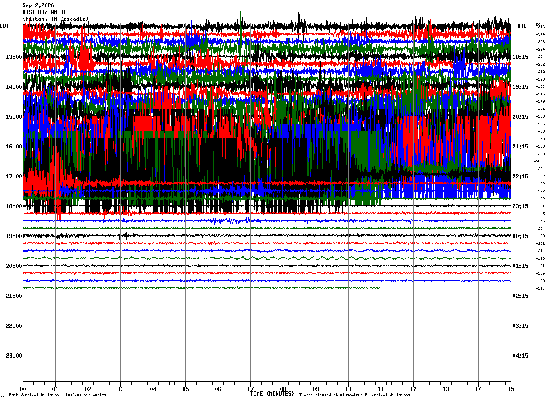The image size is (547, 401).
Task: Click the Sep 2,2026 date header
Action: [38, 5]
